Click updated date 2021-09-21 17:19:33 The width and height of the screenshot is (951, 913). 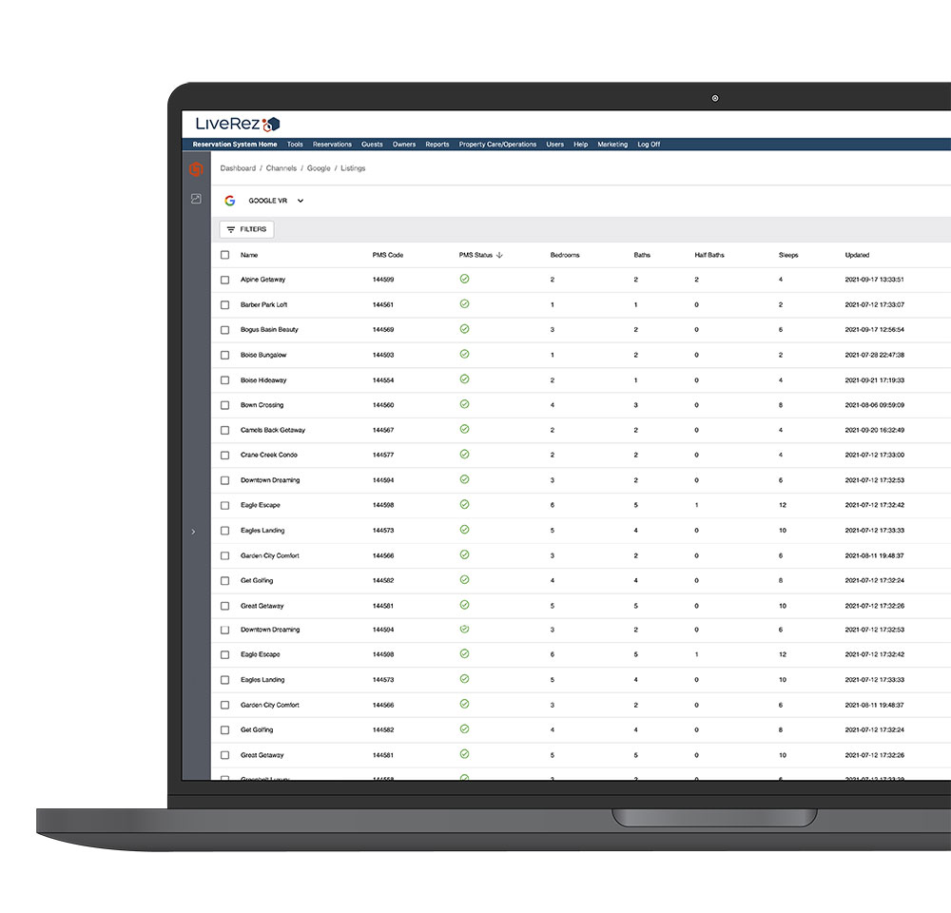874,380
